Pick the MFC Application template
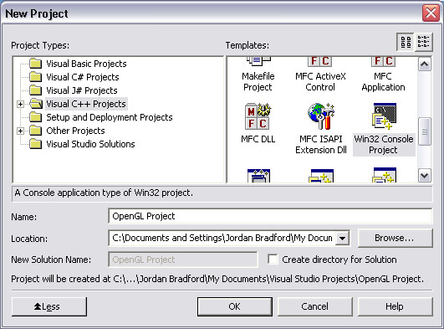 [383, 75]
